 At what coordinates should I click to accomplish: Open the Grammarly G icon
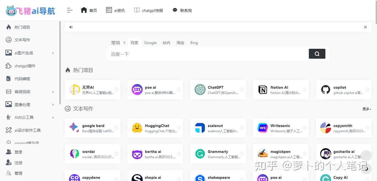click(x=200, y=154)
